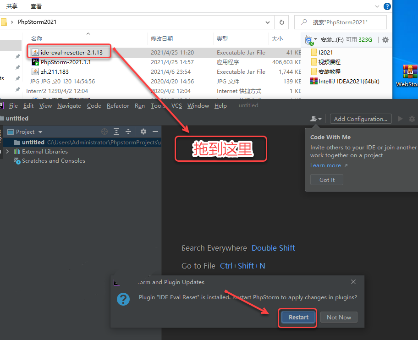This screenshot has width=418, height=340.
Task: Click 2021/4/25 14:57 date cell
Action: 172,62
